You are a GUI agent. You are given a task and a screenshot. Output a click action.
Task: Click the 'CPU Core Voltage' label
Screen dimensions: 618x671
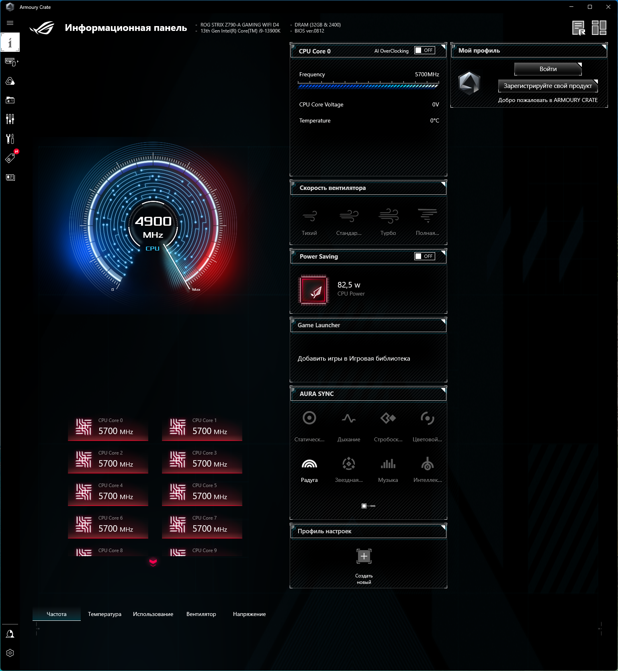tap(321, 104)
